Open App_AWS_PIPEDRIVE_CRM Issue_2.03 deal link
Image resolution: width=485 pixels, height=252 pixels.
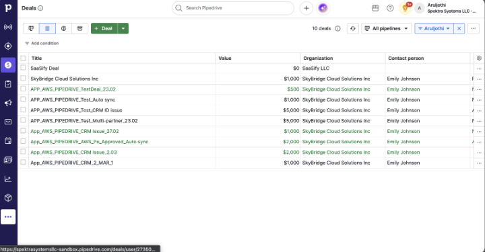coord(73,153)
